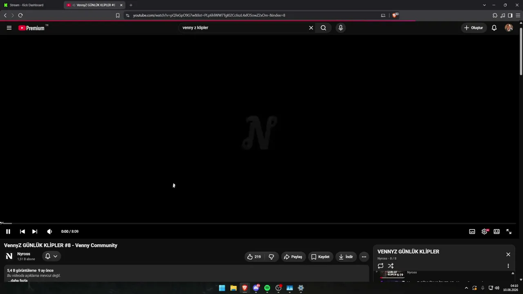Open the account avatar menu
The width and height of the screenshot is (523, 294).
[509, 28]
